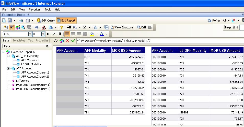Click the New document icon

pyautogui.click(x=4, y=20)
